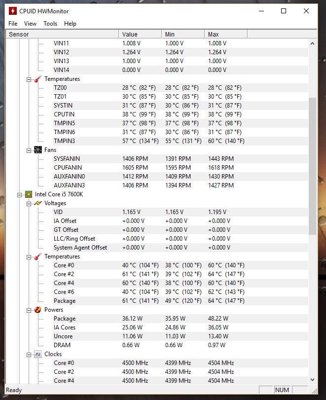Click the Intel Core i5 7600K chip icon

[x=28, y=194]
